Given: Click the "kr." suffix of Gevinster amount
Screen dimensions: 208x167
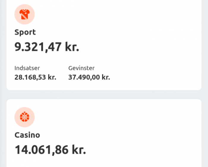Looking at the screenshot, I should pyautogui.click(x=106, y=77).
